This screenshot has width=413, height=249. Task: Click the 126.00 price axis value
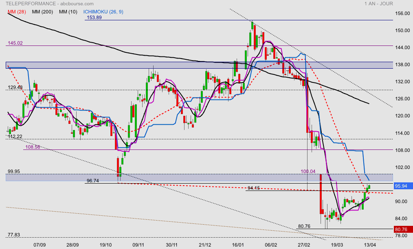point(402,99)
